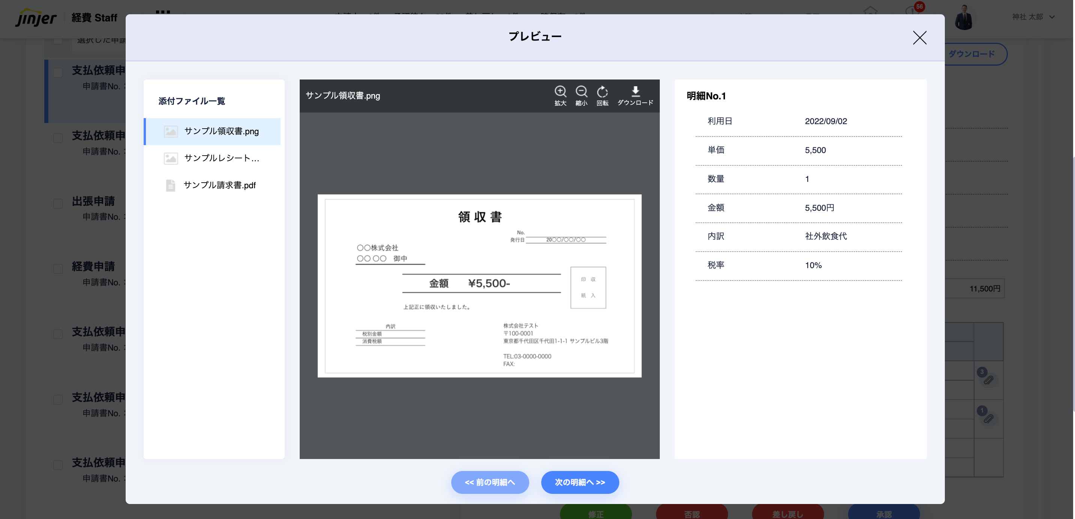Click the receipt image preview
Image resolution: width=1075 pixels, height=519 pixels.
(479, 286)
